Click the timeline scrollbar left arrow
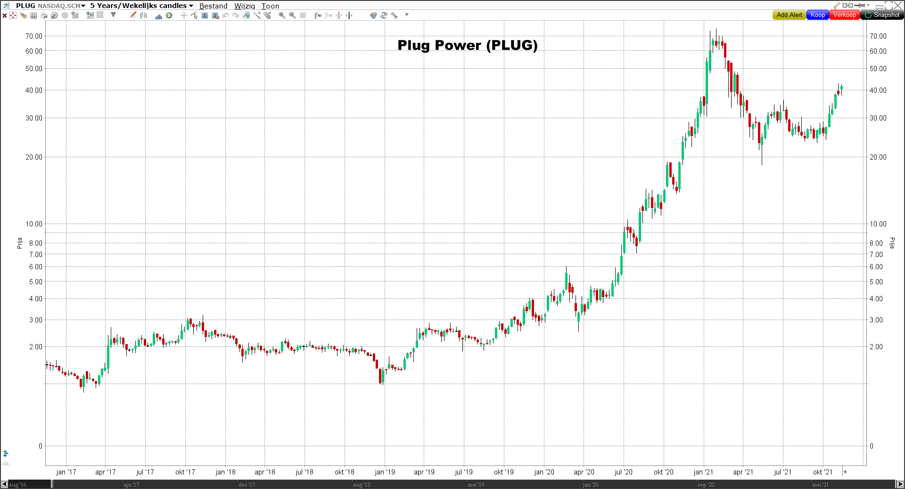 pos(4,484)
